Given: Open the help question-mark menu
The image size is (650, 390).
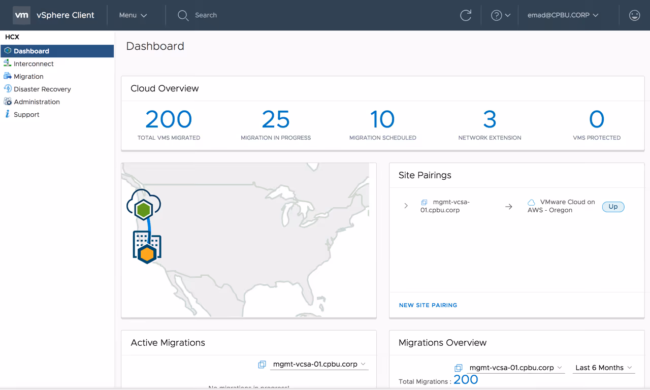Looking at the screenshot, I should pos(500,15).
